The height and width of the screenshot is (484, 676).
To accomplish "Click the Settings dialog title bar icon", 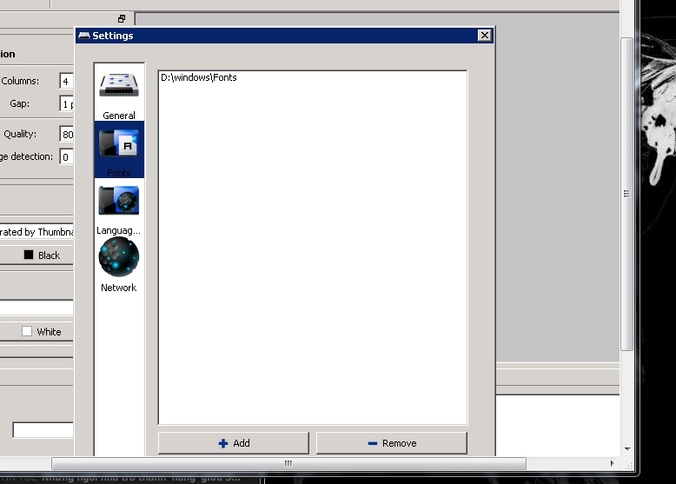I will 84,36.
